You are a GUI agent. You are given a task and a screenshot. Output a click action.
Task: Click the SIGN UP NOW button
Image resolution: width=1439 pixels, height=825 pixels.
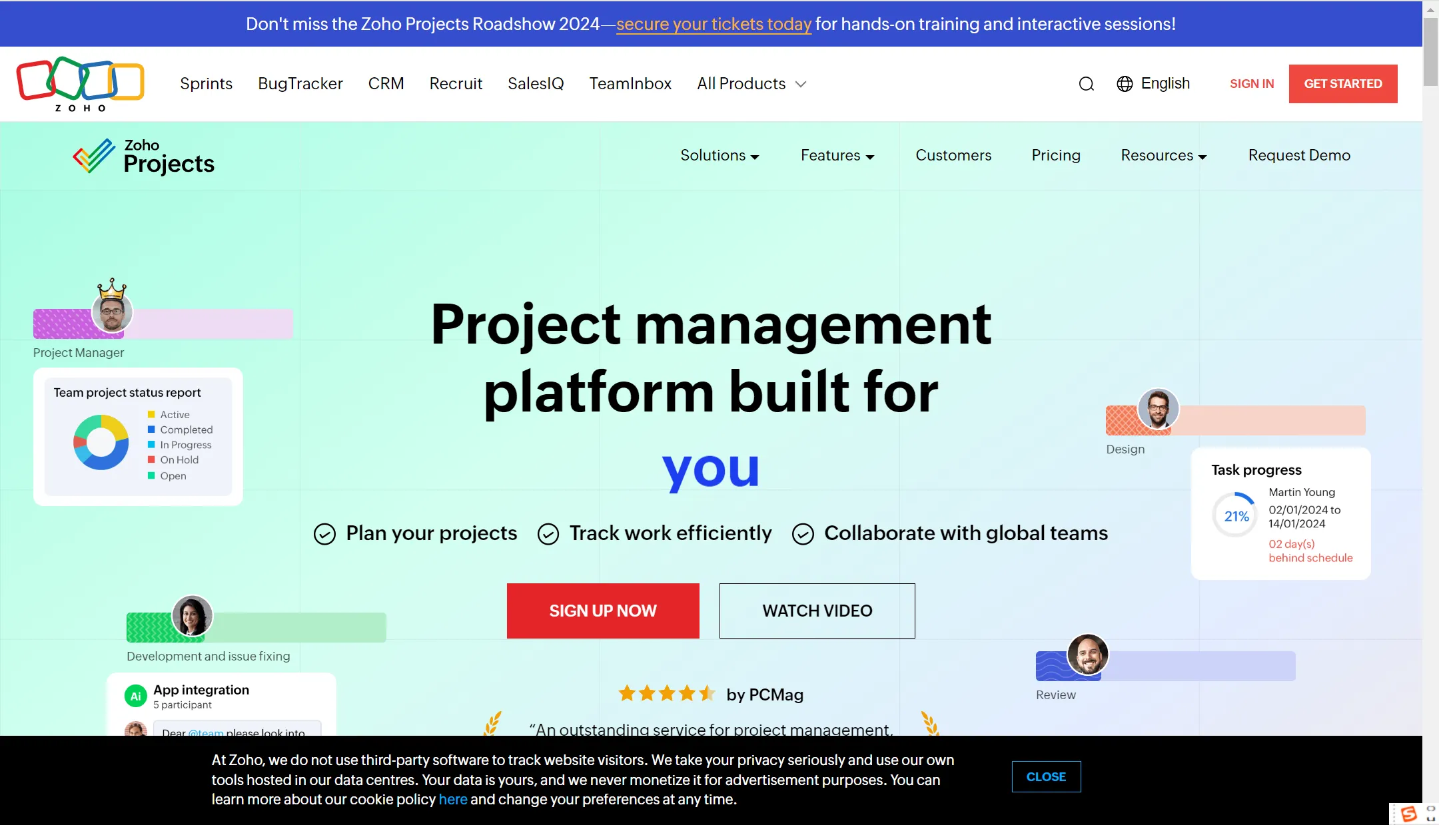[x=603, y=611]
